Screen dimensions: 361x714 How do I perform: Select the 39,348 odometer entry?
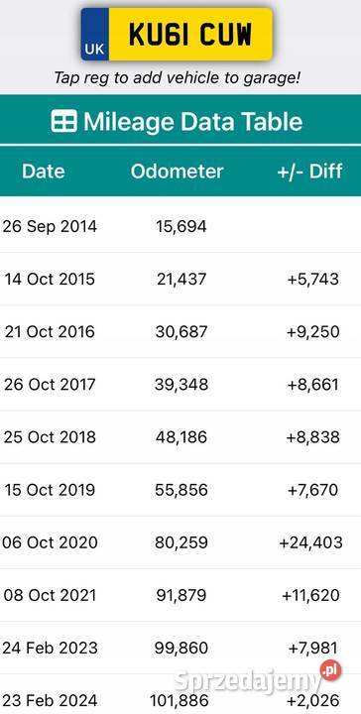[x=181, y=385]
